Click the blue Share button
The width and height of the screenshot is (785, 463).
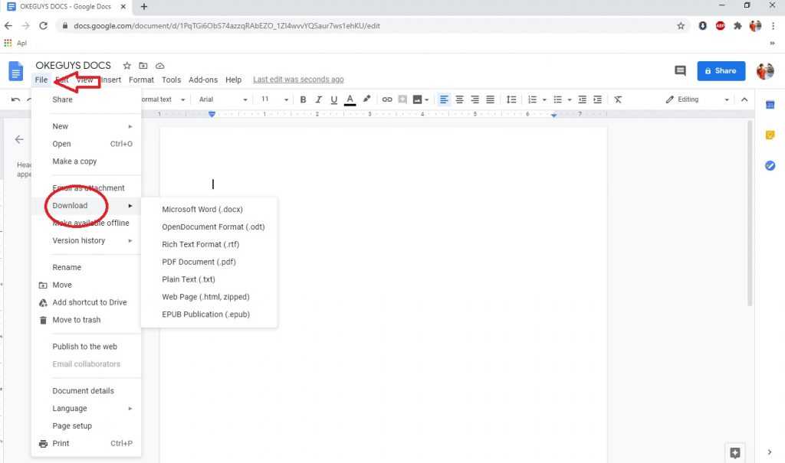(x=721, y=71)
